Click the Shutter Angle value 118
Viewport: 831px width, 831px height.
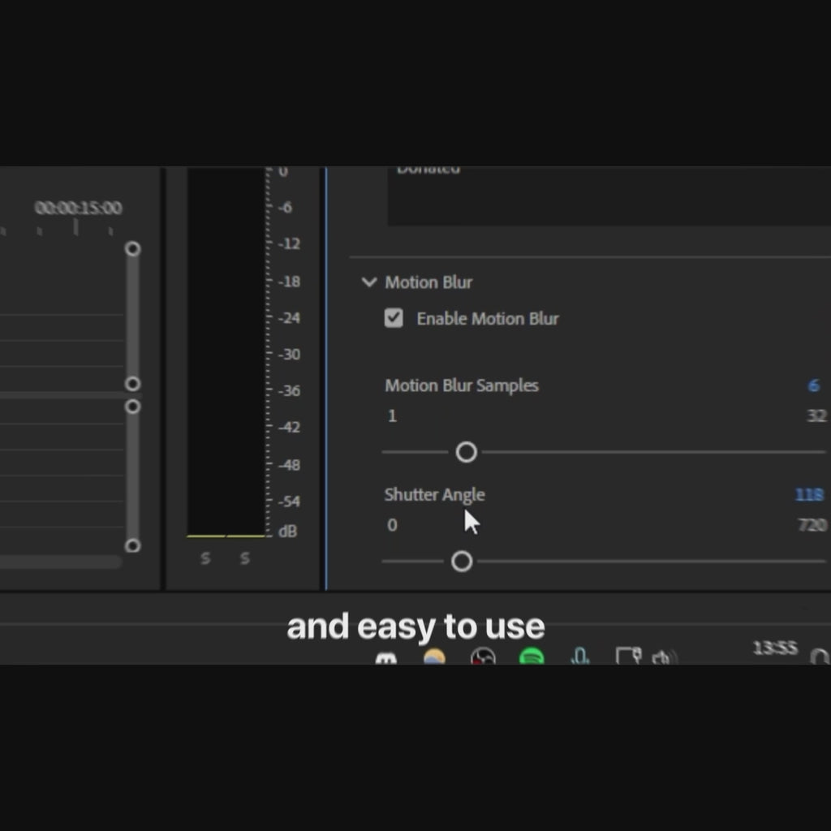(x=808, y=494)
